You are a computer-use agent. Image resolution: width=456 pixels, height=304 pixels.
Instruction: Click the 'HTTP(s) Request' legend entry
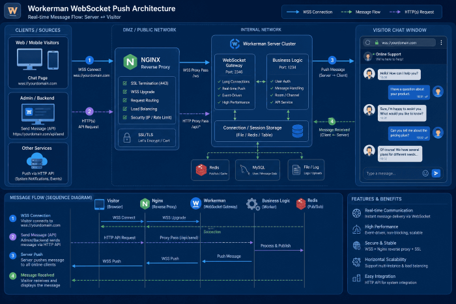[412, 12]
